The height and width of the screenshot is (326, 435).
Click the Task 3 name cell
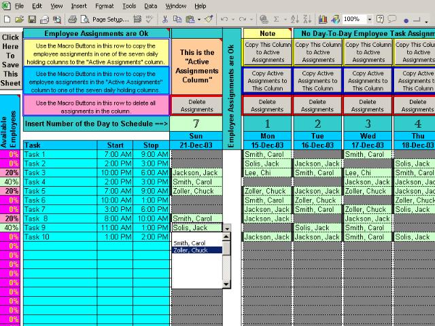[60, 173]
